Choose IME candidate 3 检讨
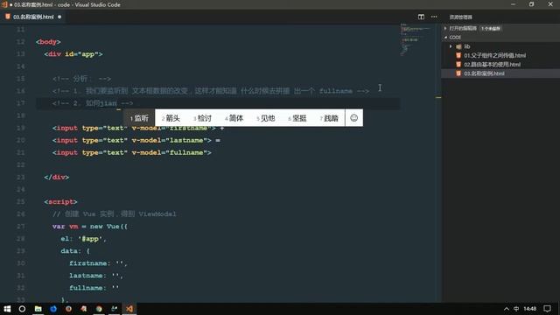Image resolution: width=560 pixels, height=315 pixels. [x=202, y=118]
